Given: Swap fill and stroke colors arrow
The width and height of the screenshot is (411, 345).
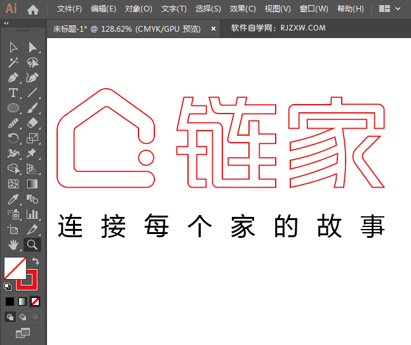Looking at the screenshot, I should (36, 261).
